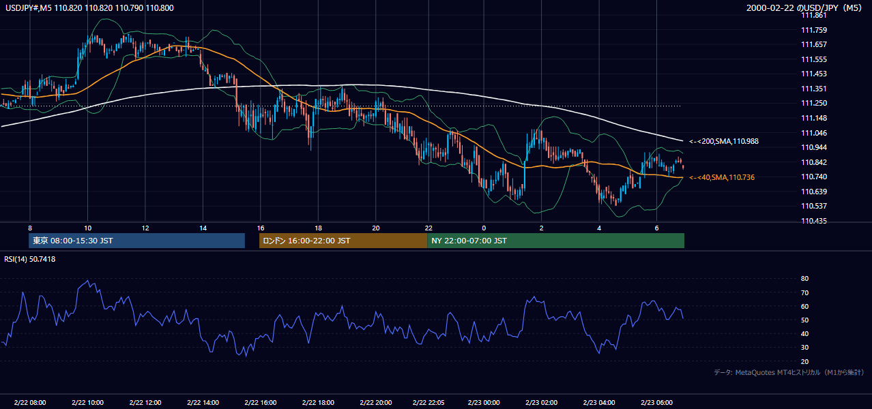Viewport: 872px width, 409px height.
Task: Click the 40 SMA 110.736 label
Action: [x=722, y=177]
